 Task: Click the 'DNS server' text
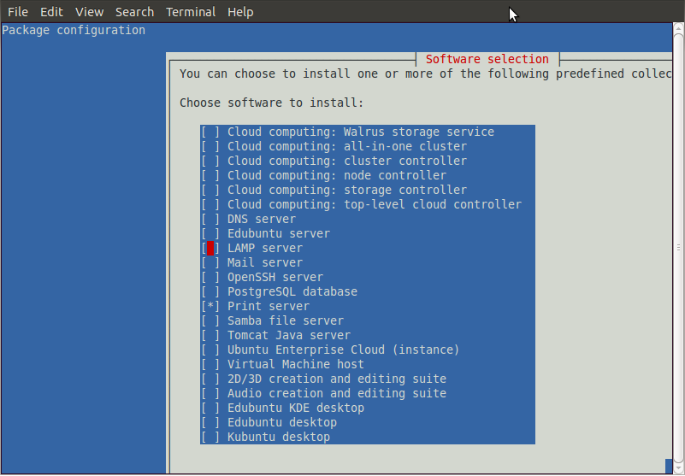coord(262,219)
